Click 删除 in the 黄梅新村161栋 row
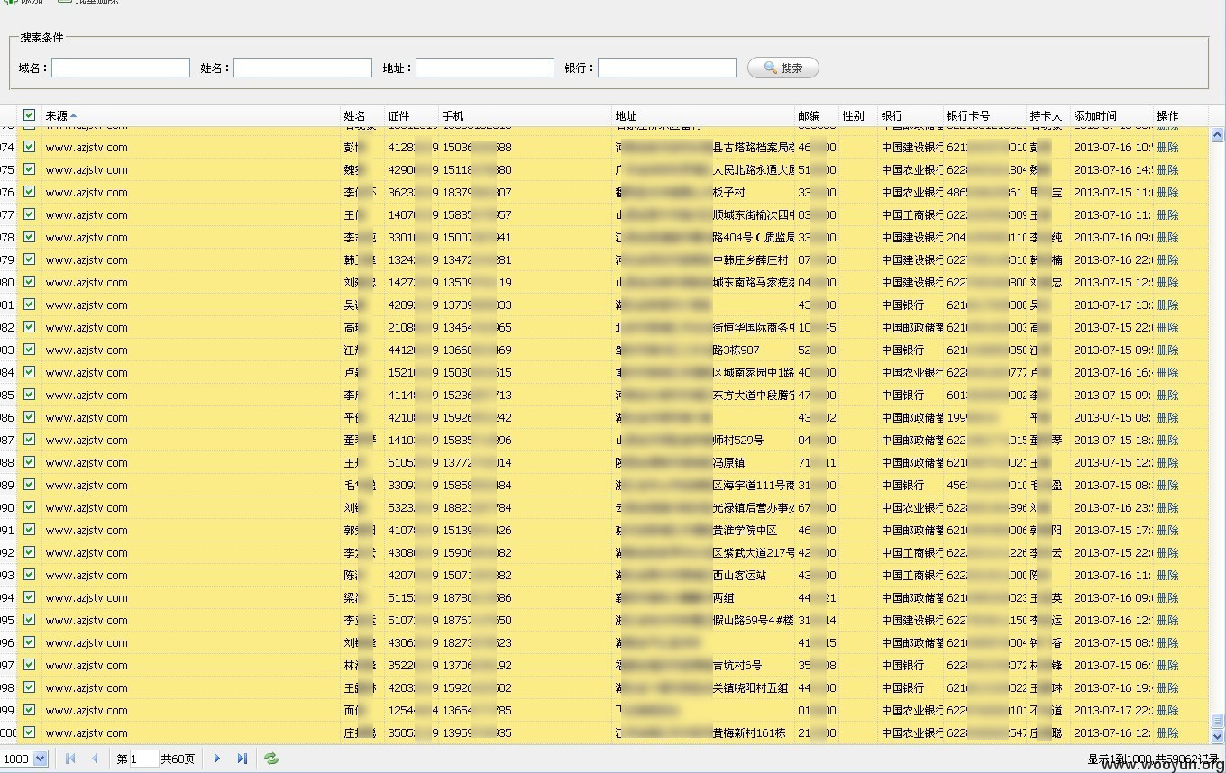This screenshot has height=773, width=1226. (1167, 733)
